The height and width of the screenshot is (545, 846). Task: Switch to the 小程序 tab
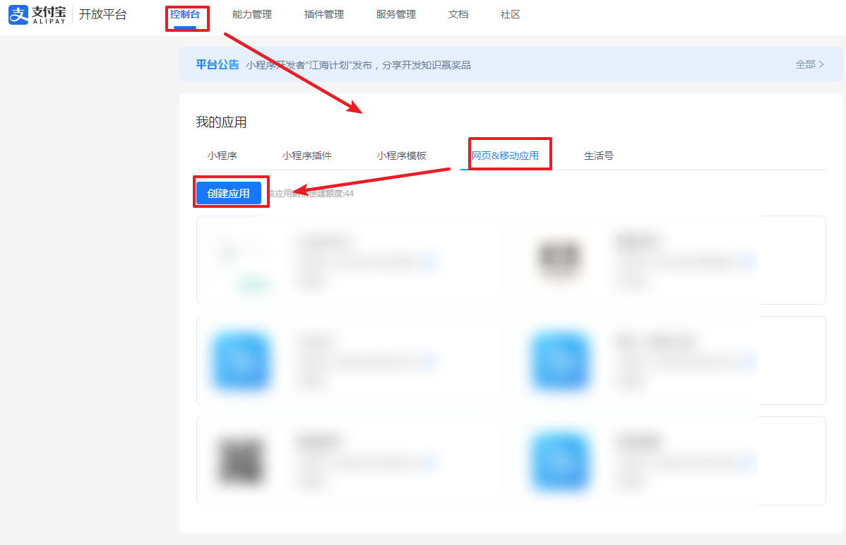pyautogui.click(x=222, y=156)
